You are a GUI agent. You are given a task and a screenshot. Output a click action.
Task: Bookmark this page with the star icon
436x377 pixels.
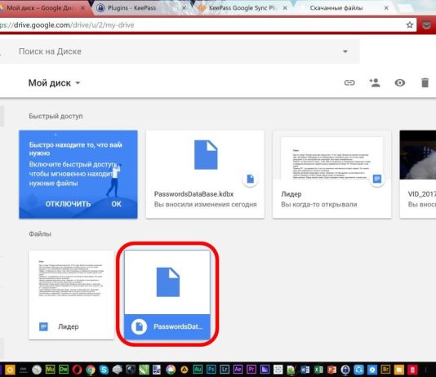tap(410, 25)
